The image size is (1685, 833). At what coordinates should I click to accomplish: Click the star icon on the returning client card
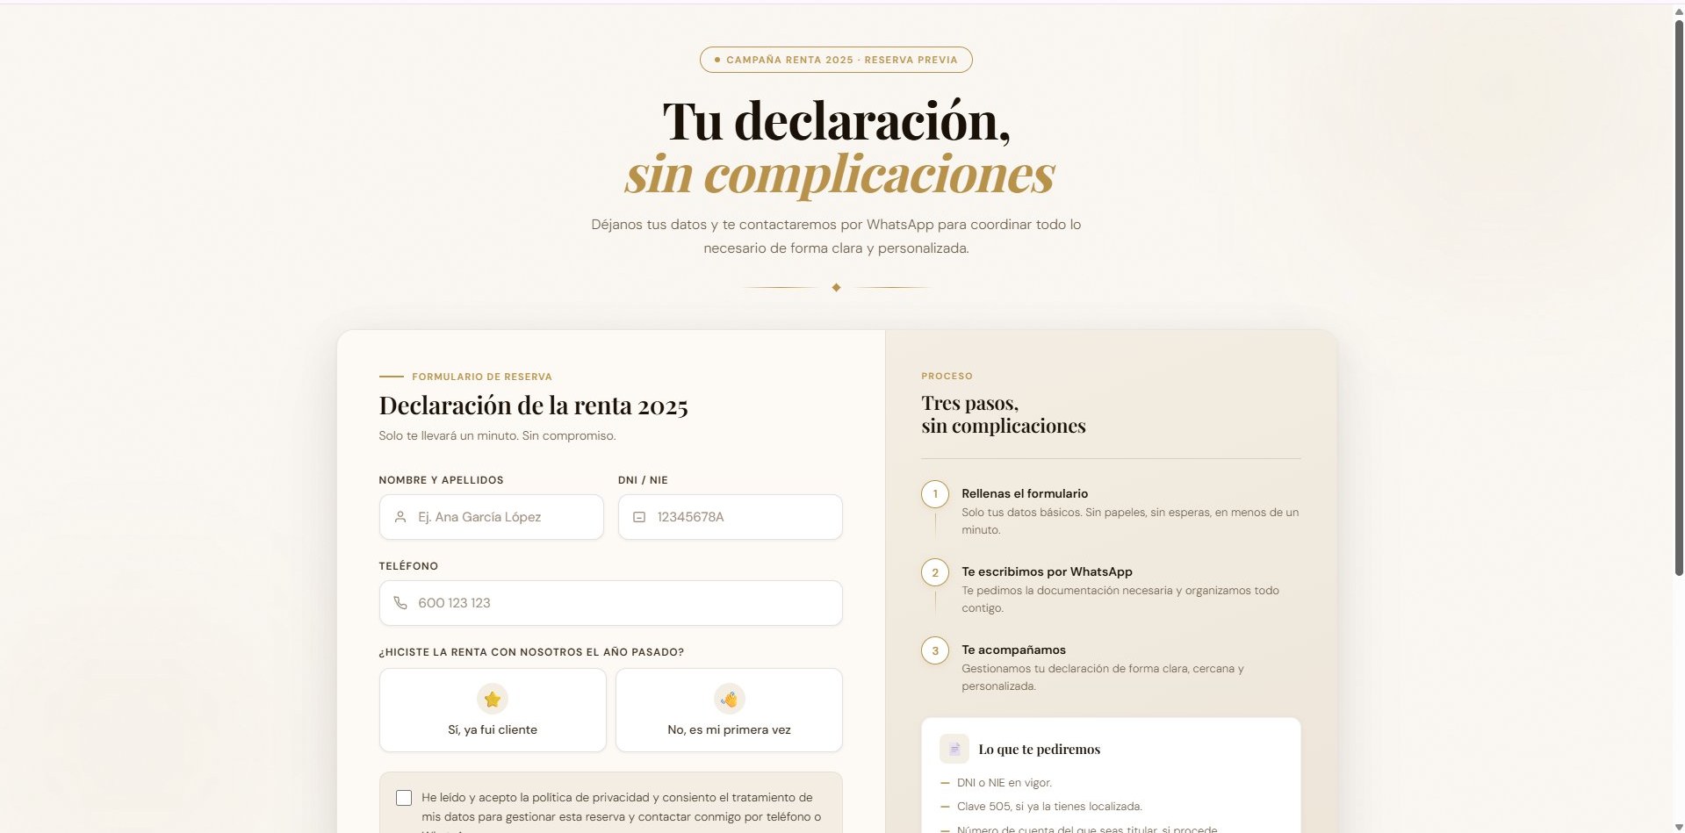click(x=492, y=699)
